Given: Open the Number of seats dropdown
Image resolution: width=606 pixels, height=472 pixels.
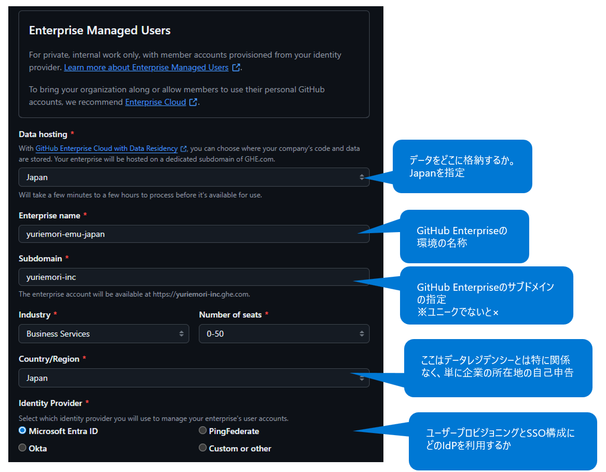Looking at the screenshot, I should tap(284, 334).
